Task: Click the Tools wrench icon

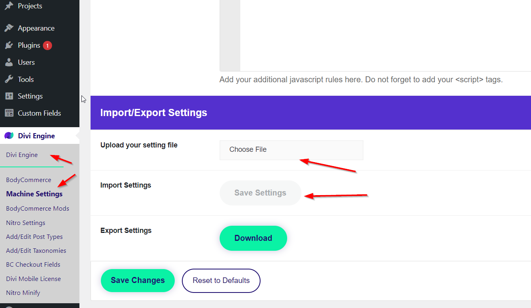Action: coord(9,79)
